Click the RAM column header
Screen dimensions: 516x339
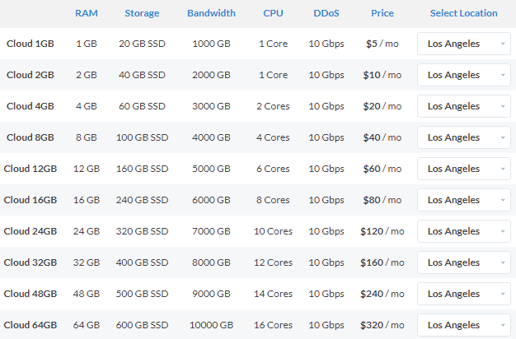tap(86, 13)
